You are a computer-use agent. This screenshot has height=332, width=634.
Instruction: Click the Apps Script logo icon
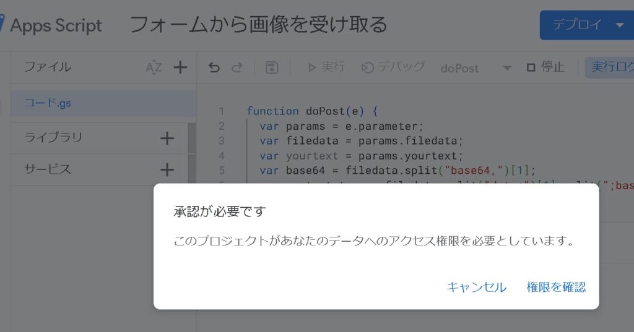(x=2, y=25)
